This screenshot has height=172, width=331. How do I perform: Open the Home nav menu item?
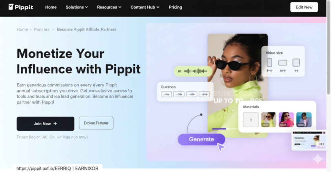(51, 7)
